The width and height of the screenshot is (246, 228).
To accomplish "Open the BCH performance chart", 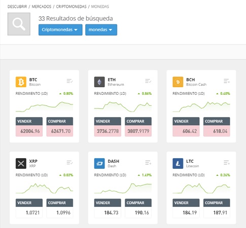I will pyautogui.click(x=201, y=107).
